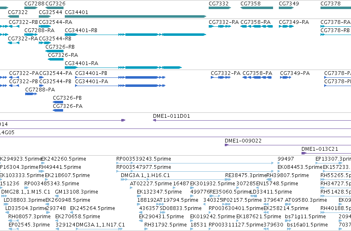The image size is (351, 231).
Task: Click the CG7349 gene arrow
Action: 286,8
